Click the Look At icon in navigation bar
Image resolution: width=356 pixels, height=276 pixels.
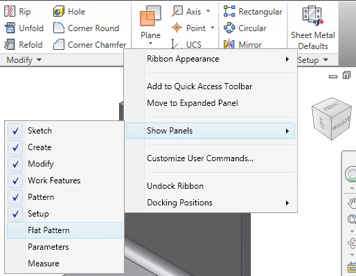pos(353,268)
